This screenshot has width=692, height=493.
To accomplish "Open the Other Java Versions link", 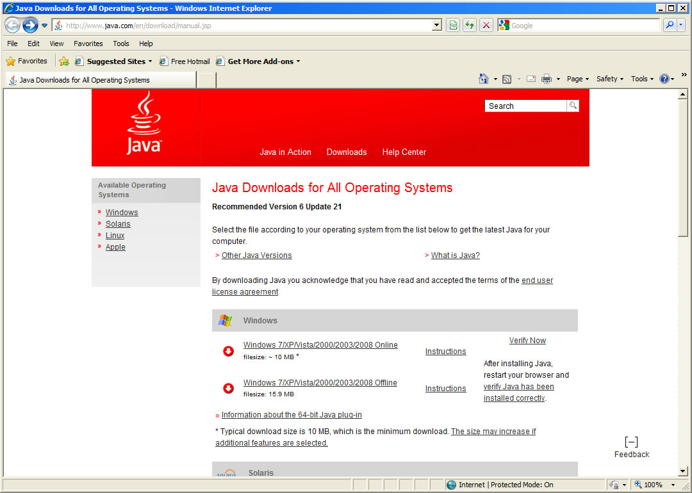I will 256,255.
